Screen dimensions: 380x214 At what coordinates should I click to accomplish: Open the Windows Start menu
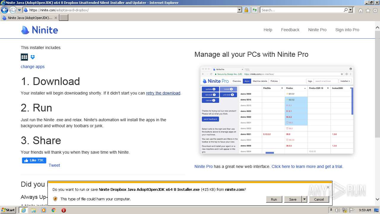(8, 210)
